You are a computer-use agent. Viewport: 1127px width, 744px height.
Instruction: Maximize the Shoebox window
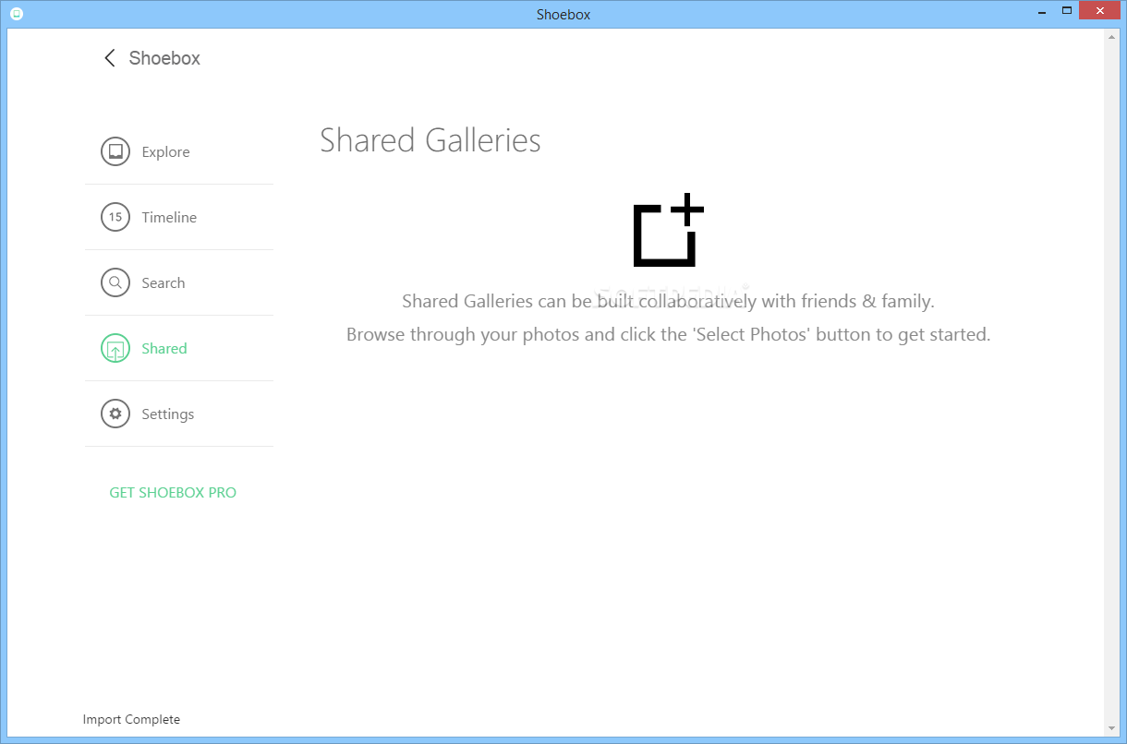coord(1066,11)
